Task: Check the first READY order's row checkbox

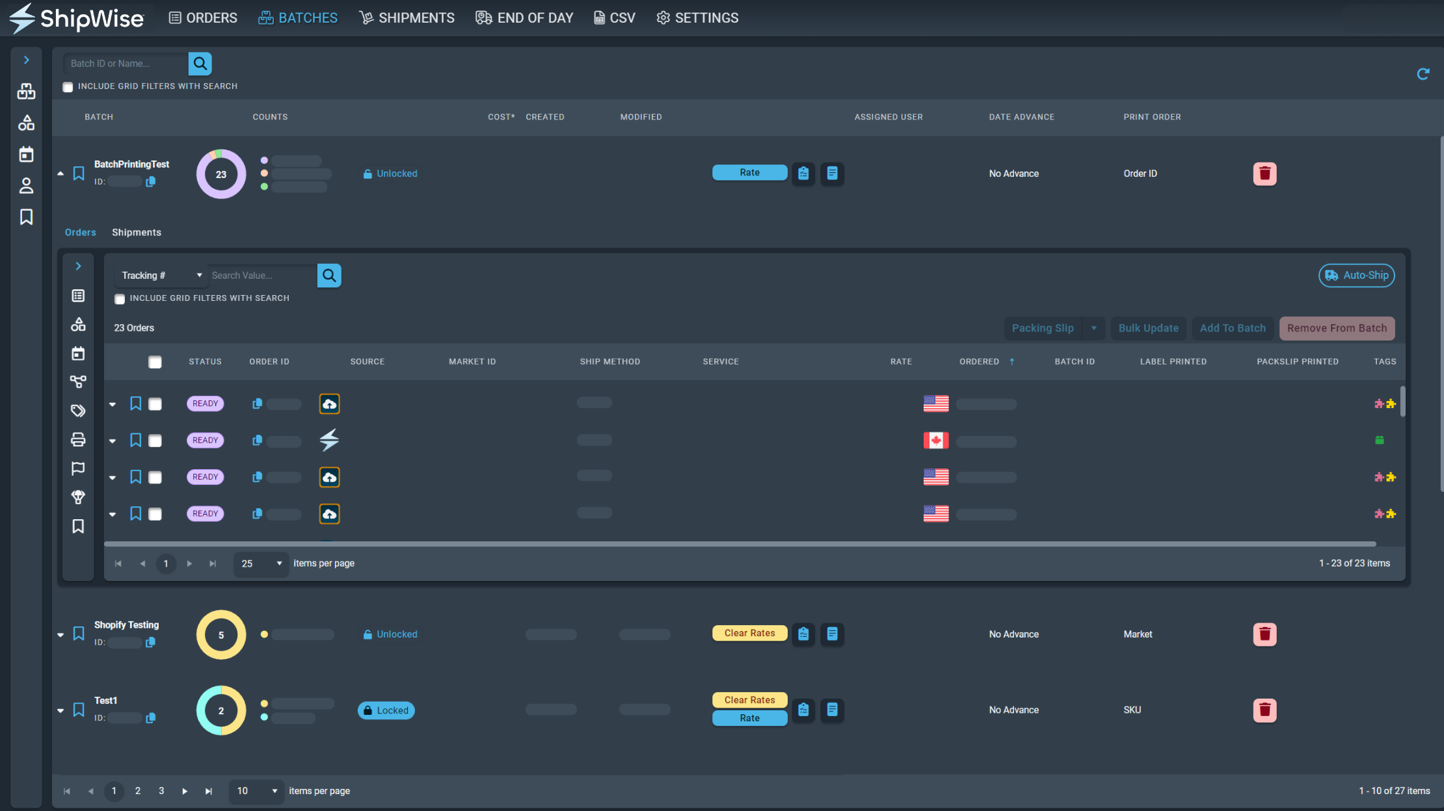Action: point(155,403)
